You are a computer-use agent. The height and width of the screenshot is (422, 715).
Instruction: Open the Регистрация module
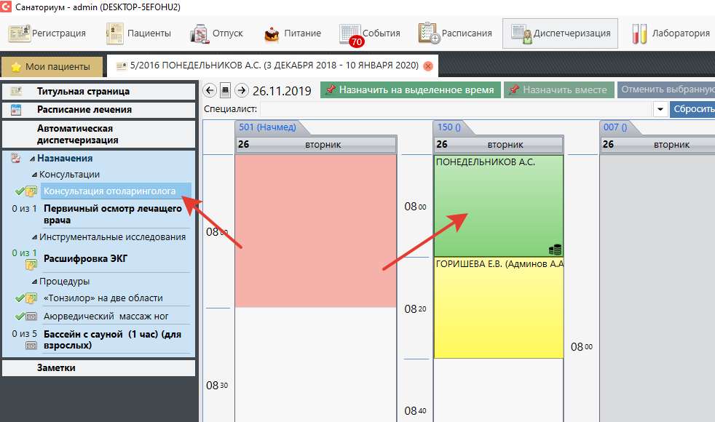tap(48, 33)
